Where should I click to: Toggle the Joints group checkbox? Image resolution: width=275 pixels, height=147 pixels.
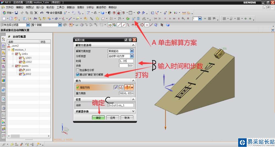[16, 66]
